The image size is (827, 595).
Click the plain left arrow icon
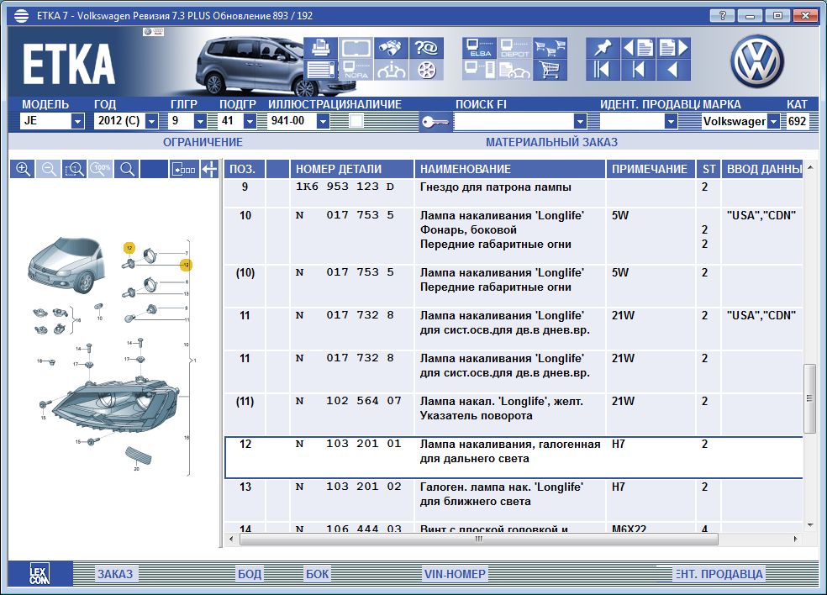coord(673,70)
